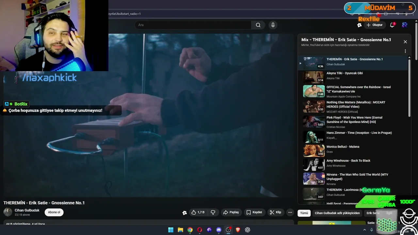This screenshot has height=235, width=418.
Task: Click the sparkle icon left of like button
Action: tap(185, 213)
